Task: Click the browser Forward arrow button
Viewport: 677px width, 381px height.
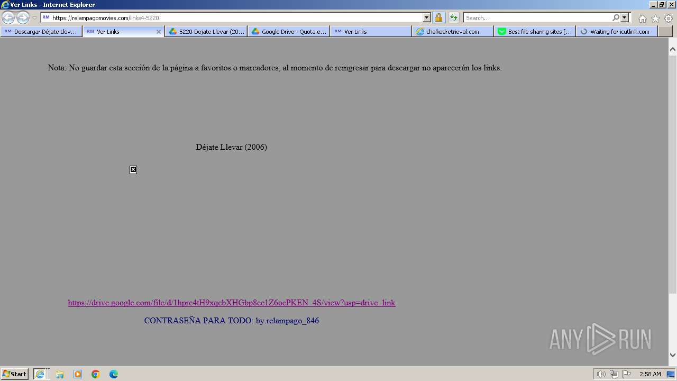Action: click(x=23, y=17)
